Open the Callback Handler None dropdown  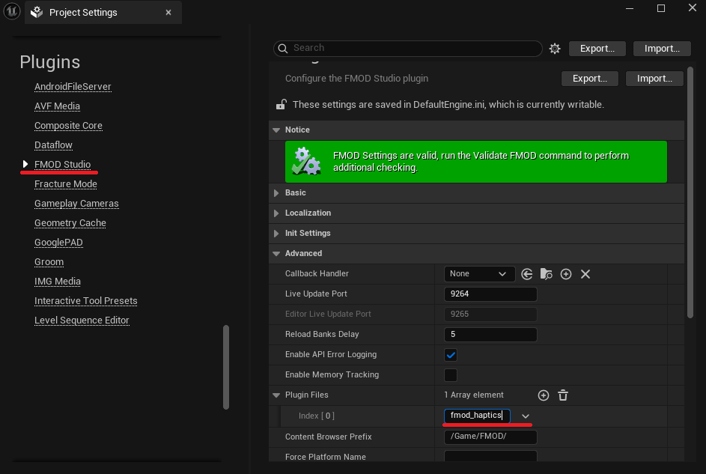[479, 274]
